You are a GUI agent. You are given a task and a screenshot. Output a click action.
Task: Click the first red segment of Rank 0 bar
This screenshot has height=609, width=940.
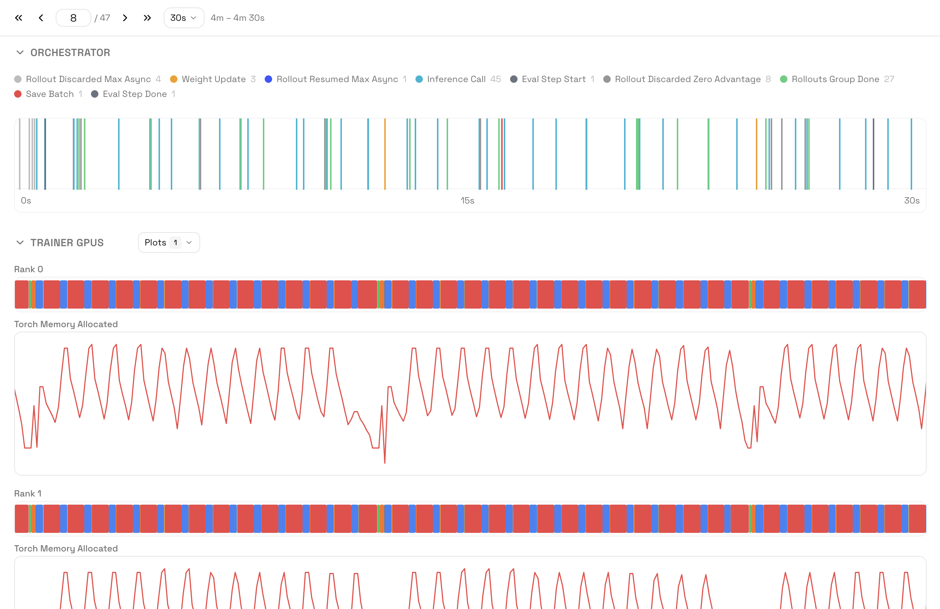pos(22,294)
